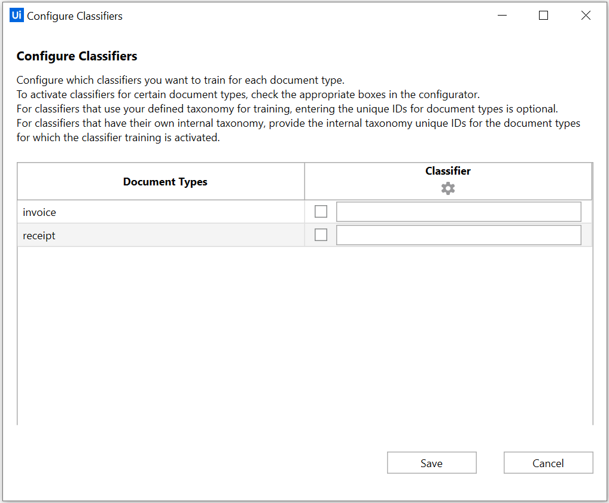Focus the receipt classifier ID field
609x503 pixels.
click(x=459, y=235)
